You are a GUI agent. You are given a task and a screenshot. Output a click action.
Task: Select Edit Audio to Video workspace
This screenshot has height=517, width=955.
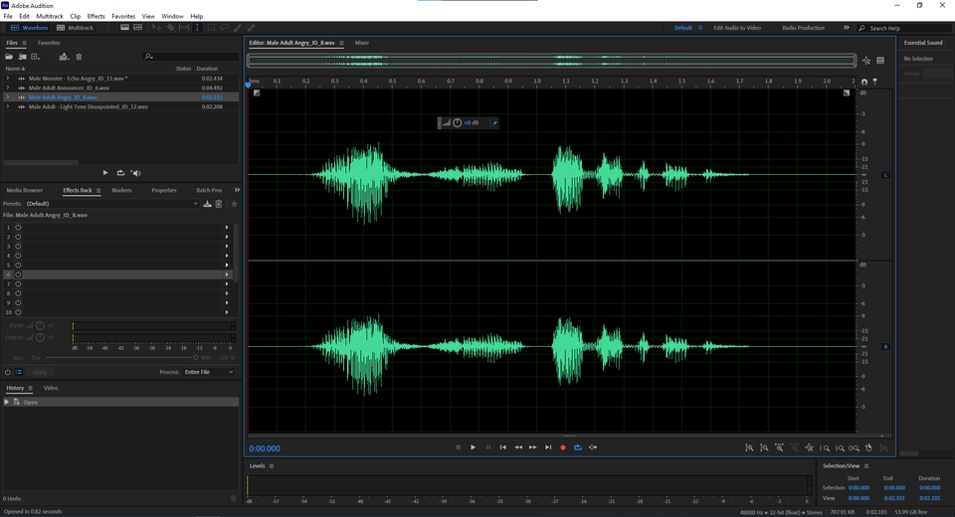click(x=737, y=28)
